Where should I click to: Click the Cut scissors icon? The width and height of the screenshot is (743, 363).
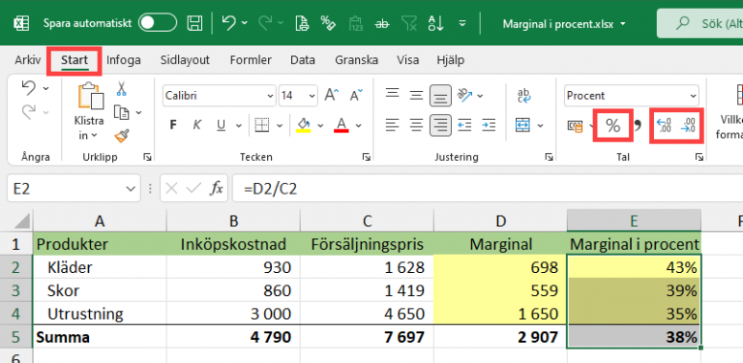[121, 89]
